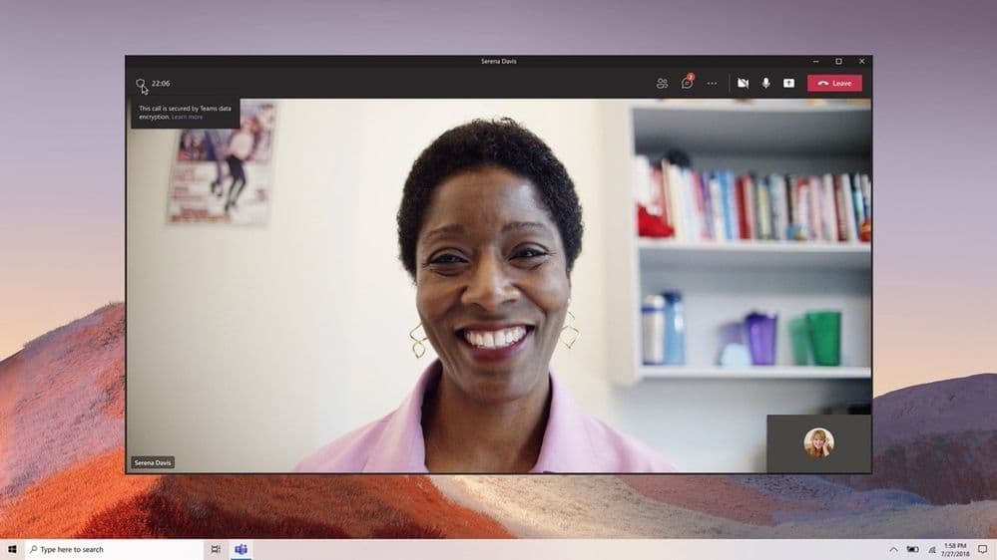The height and width of the screenshot is (560, 997).
Task: Click the Serena Davis name label
Action: click(x=153, y=463)
